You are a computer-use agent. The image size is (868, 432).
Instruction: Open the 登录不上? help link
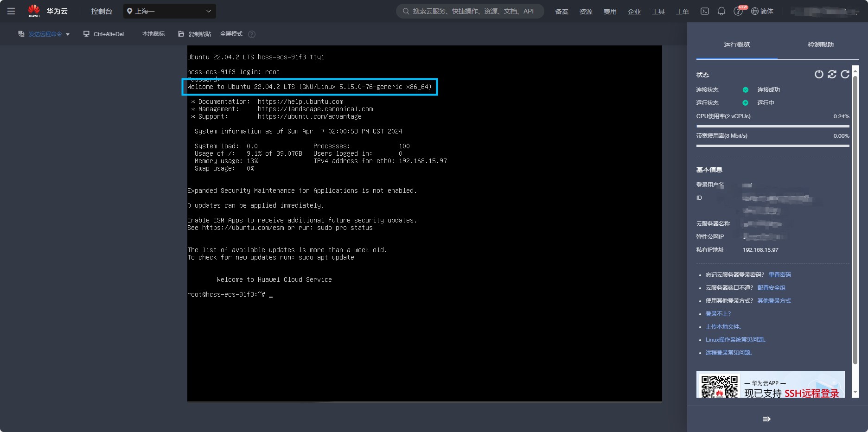click(x=718, y=314)
